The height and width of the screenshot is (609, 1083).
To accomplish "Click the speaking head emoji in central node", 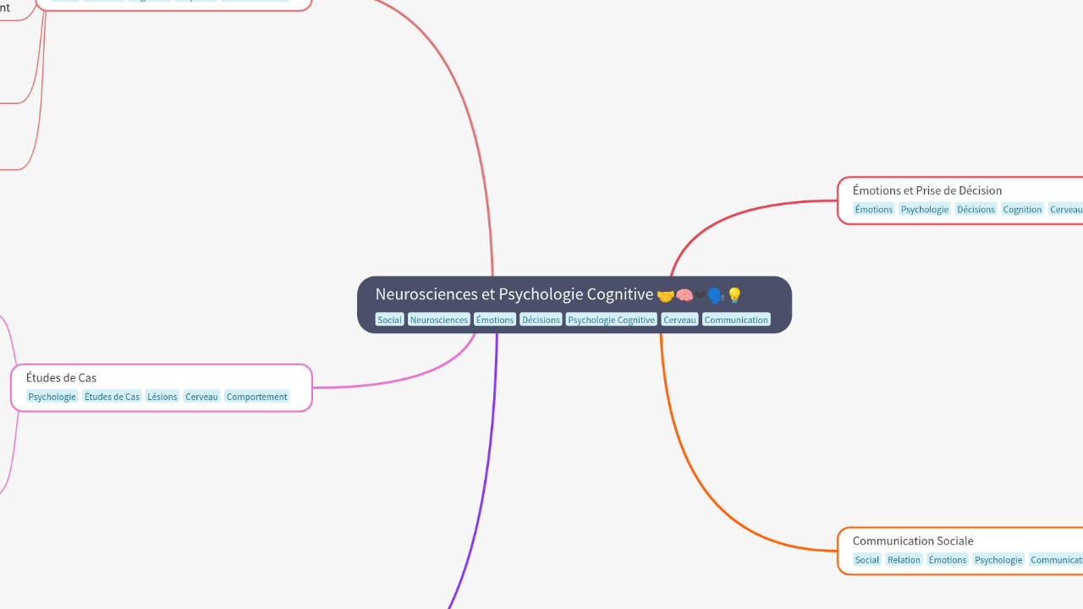I will point(717,295).
